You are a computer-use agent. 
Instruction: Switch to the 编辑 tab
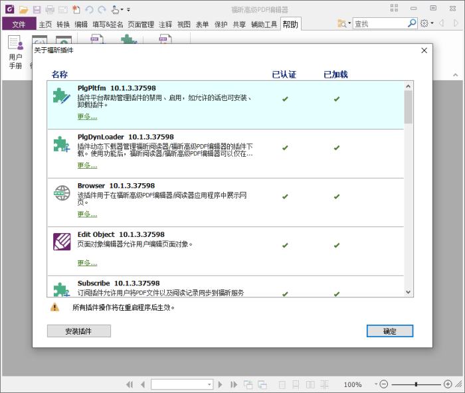81,25
